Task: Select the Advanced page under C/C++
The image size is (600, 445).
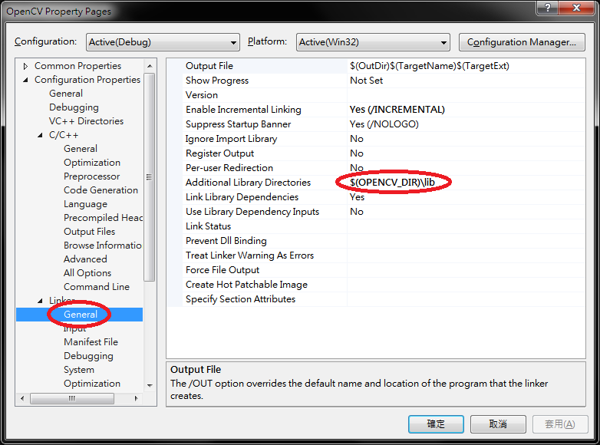Action: tap(85, 259)
